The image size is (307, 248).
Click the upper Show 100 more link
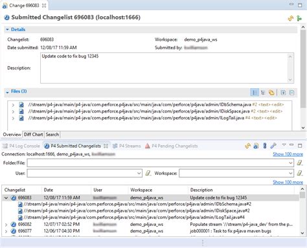point(288,154)
